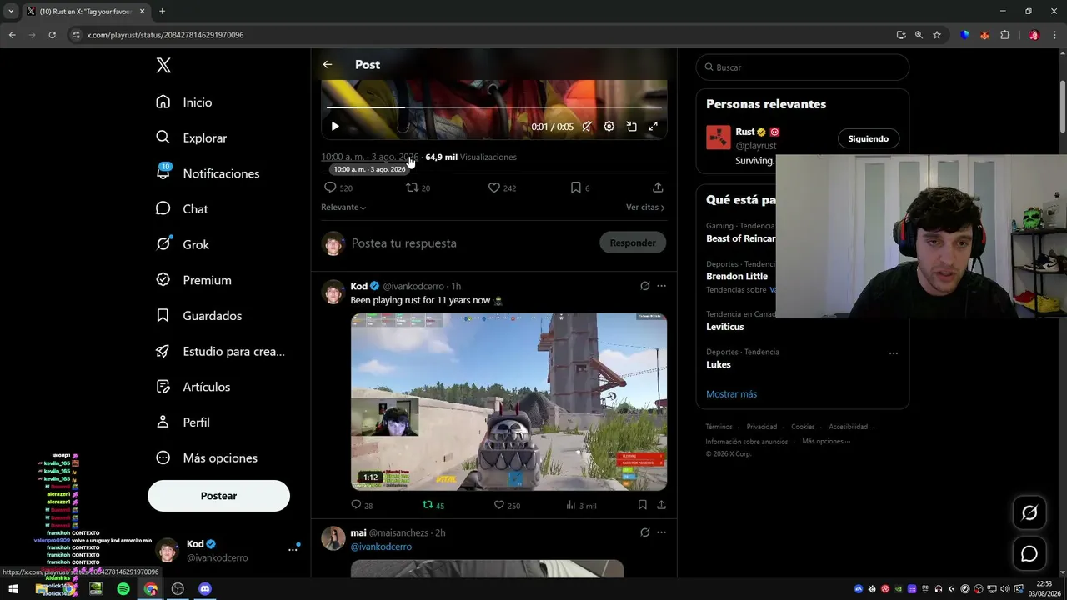Bookmark the Rust post with 6 bookmarks
The width and height of the screenshot is (1067, 600).
click(x=579, y=187)
